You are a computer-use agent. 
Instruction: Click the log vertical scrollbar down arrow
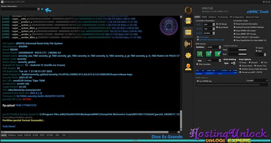(x=181, y=130)
